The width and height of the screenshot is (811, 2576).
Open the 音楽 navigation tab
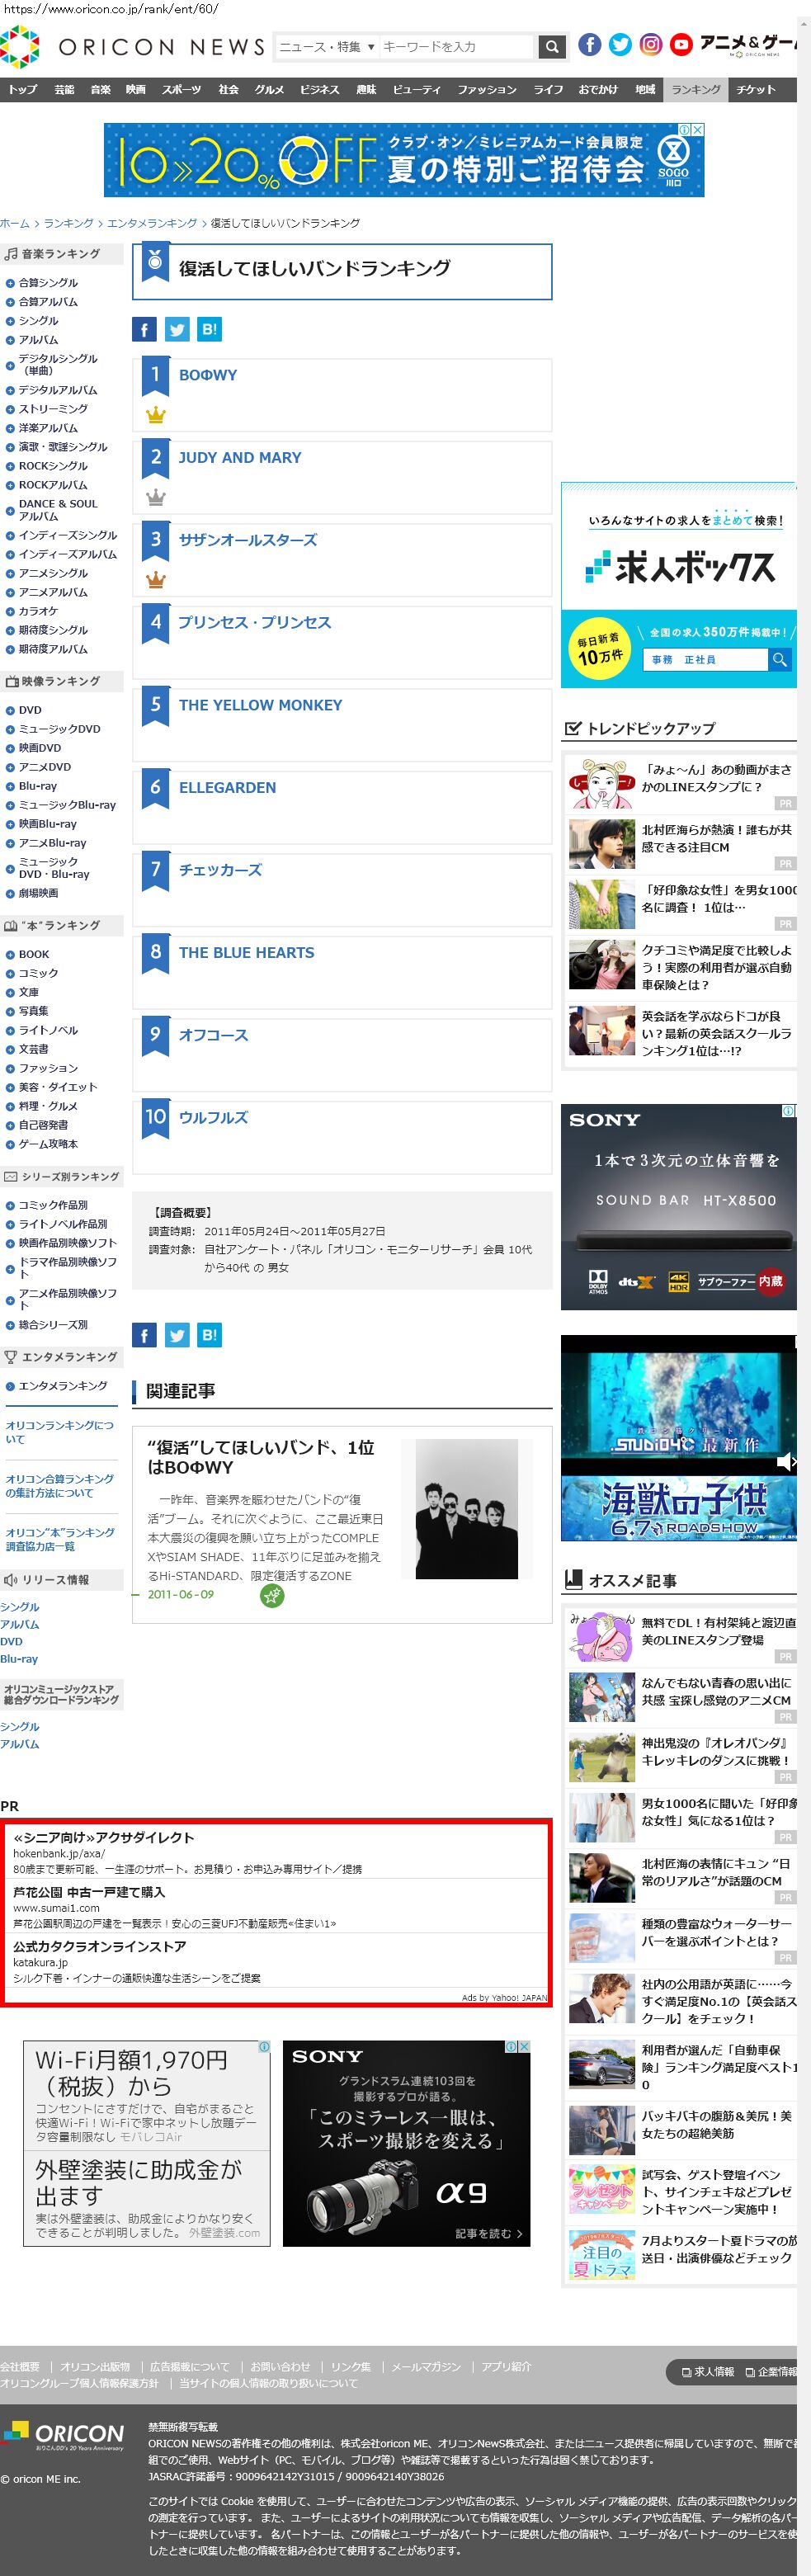click(101, 89)
